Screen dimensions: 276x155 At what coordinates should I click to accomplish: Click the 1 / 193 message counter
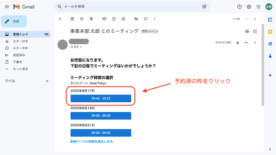pos(236,19)
